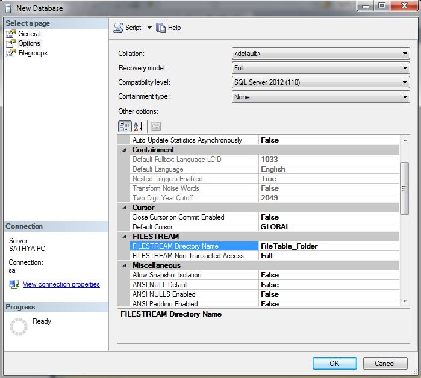
Task: Open the General page
Action: point(30,34)
